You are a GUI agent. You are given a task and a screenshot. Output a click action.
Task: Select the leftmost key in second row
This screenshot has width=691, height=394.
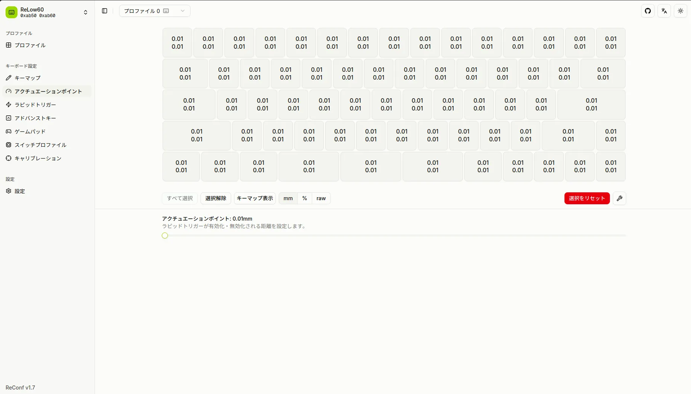(185, 73)
